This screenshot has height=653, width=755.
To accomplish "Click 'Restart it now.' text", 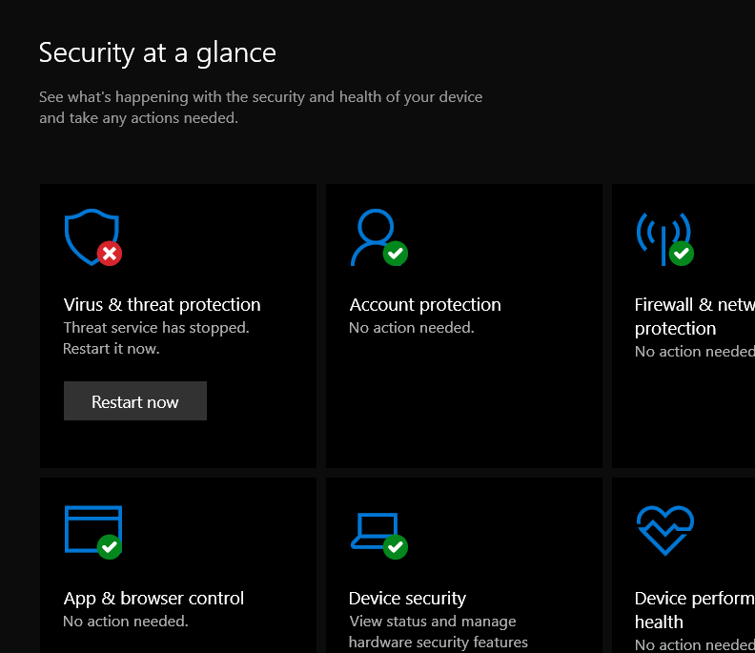I will click(112, 349).
